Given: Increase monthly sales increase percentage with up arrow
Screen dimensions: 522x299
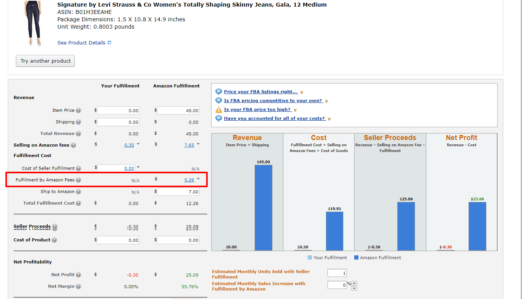Looking at the screenshot, I should tap(354, 283).
